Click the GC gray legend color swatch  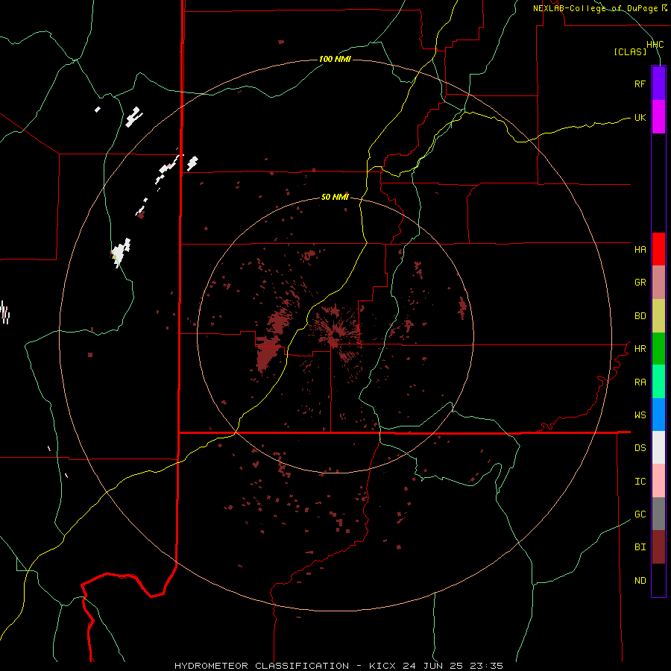pyautogui.click(x=658, y=514)
